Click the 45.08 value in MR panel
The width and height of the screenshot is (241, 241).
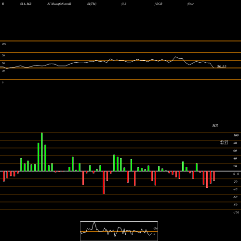tap(224, 141)
